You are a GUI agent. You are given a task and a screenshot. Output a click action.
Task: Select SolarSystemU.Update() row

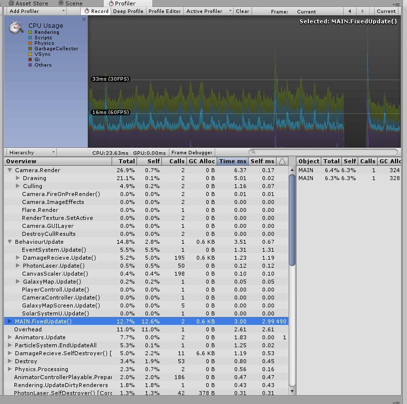coord(146,313)
